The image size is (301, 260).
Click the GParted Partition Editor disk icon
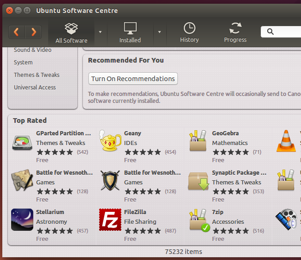[22, 143]
